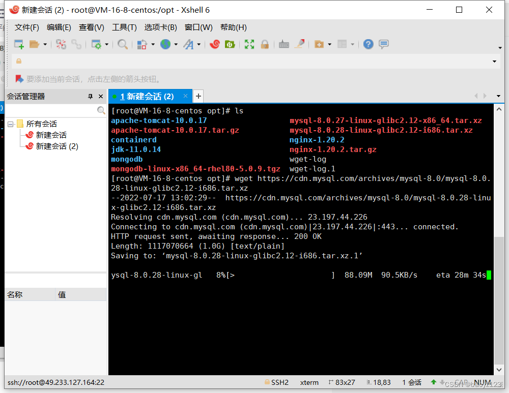Viewport: 509px width, 393px height.
Task: Launch Xftp from the toolbar
Action: (x=230, y=44)
